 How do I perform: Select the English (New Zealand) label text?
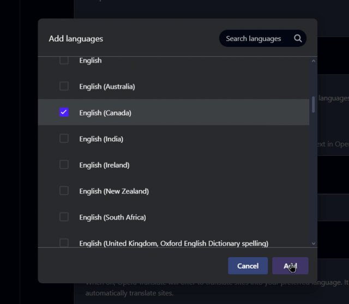click(x=114, y=191)
